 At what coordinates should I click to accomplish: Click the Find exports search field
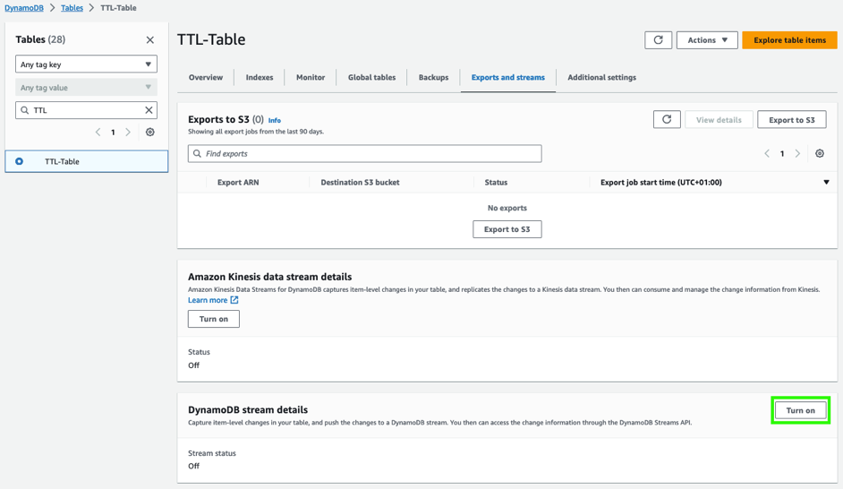365,154
